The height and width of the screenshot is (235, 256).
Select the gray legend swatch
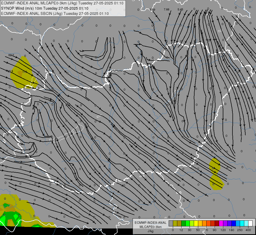pos(171,224)
